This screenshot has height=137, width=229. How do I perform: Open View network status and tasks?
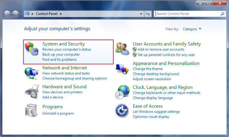tap(66, 73)
